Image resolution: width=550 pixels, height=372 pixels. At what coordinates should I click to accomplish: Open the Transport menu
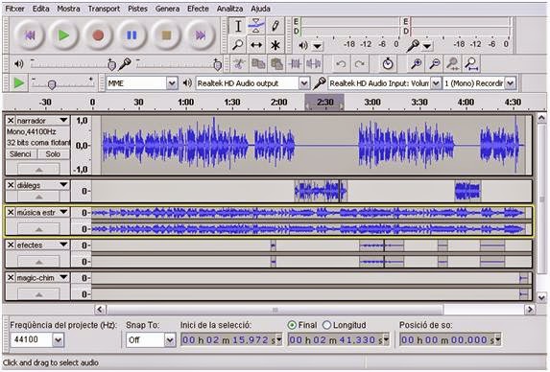coord(104,9)
